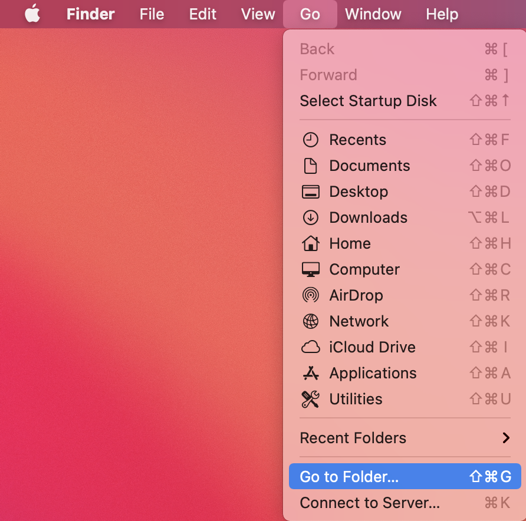Click the Applications A-shaped icon

click(310, 373)
